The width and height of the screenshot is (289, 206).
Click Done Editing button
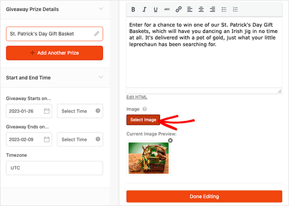[204, 196]
